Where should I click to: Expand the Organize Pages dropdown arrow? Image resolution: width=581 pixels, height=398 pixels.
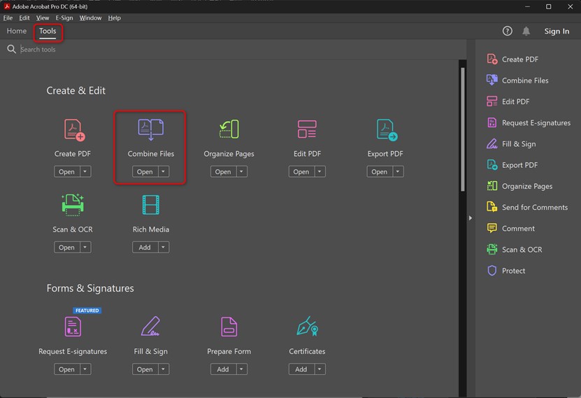click(242, 171)
